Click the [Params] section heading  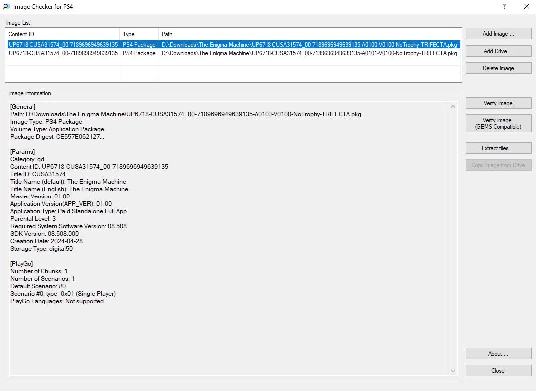click(x=22, y=151)
